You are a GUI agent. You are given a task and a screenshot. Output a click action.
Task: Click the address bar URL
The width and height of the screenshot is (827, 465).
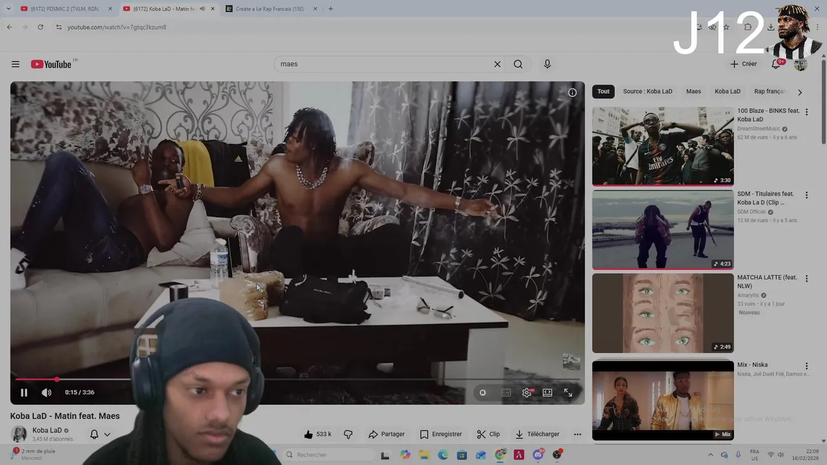[x=117, y=27]
